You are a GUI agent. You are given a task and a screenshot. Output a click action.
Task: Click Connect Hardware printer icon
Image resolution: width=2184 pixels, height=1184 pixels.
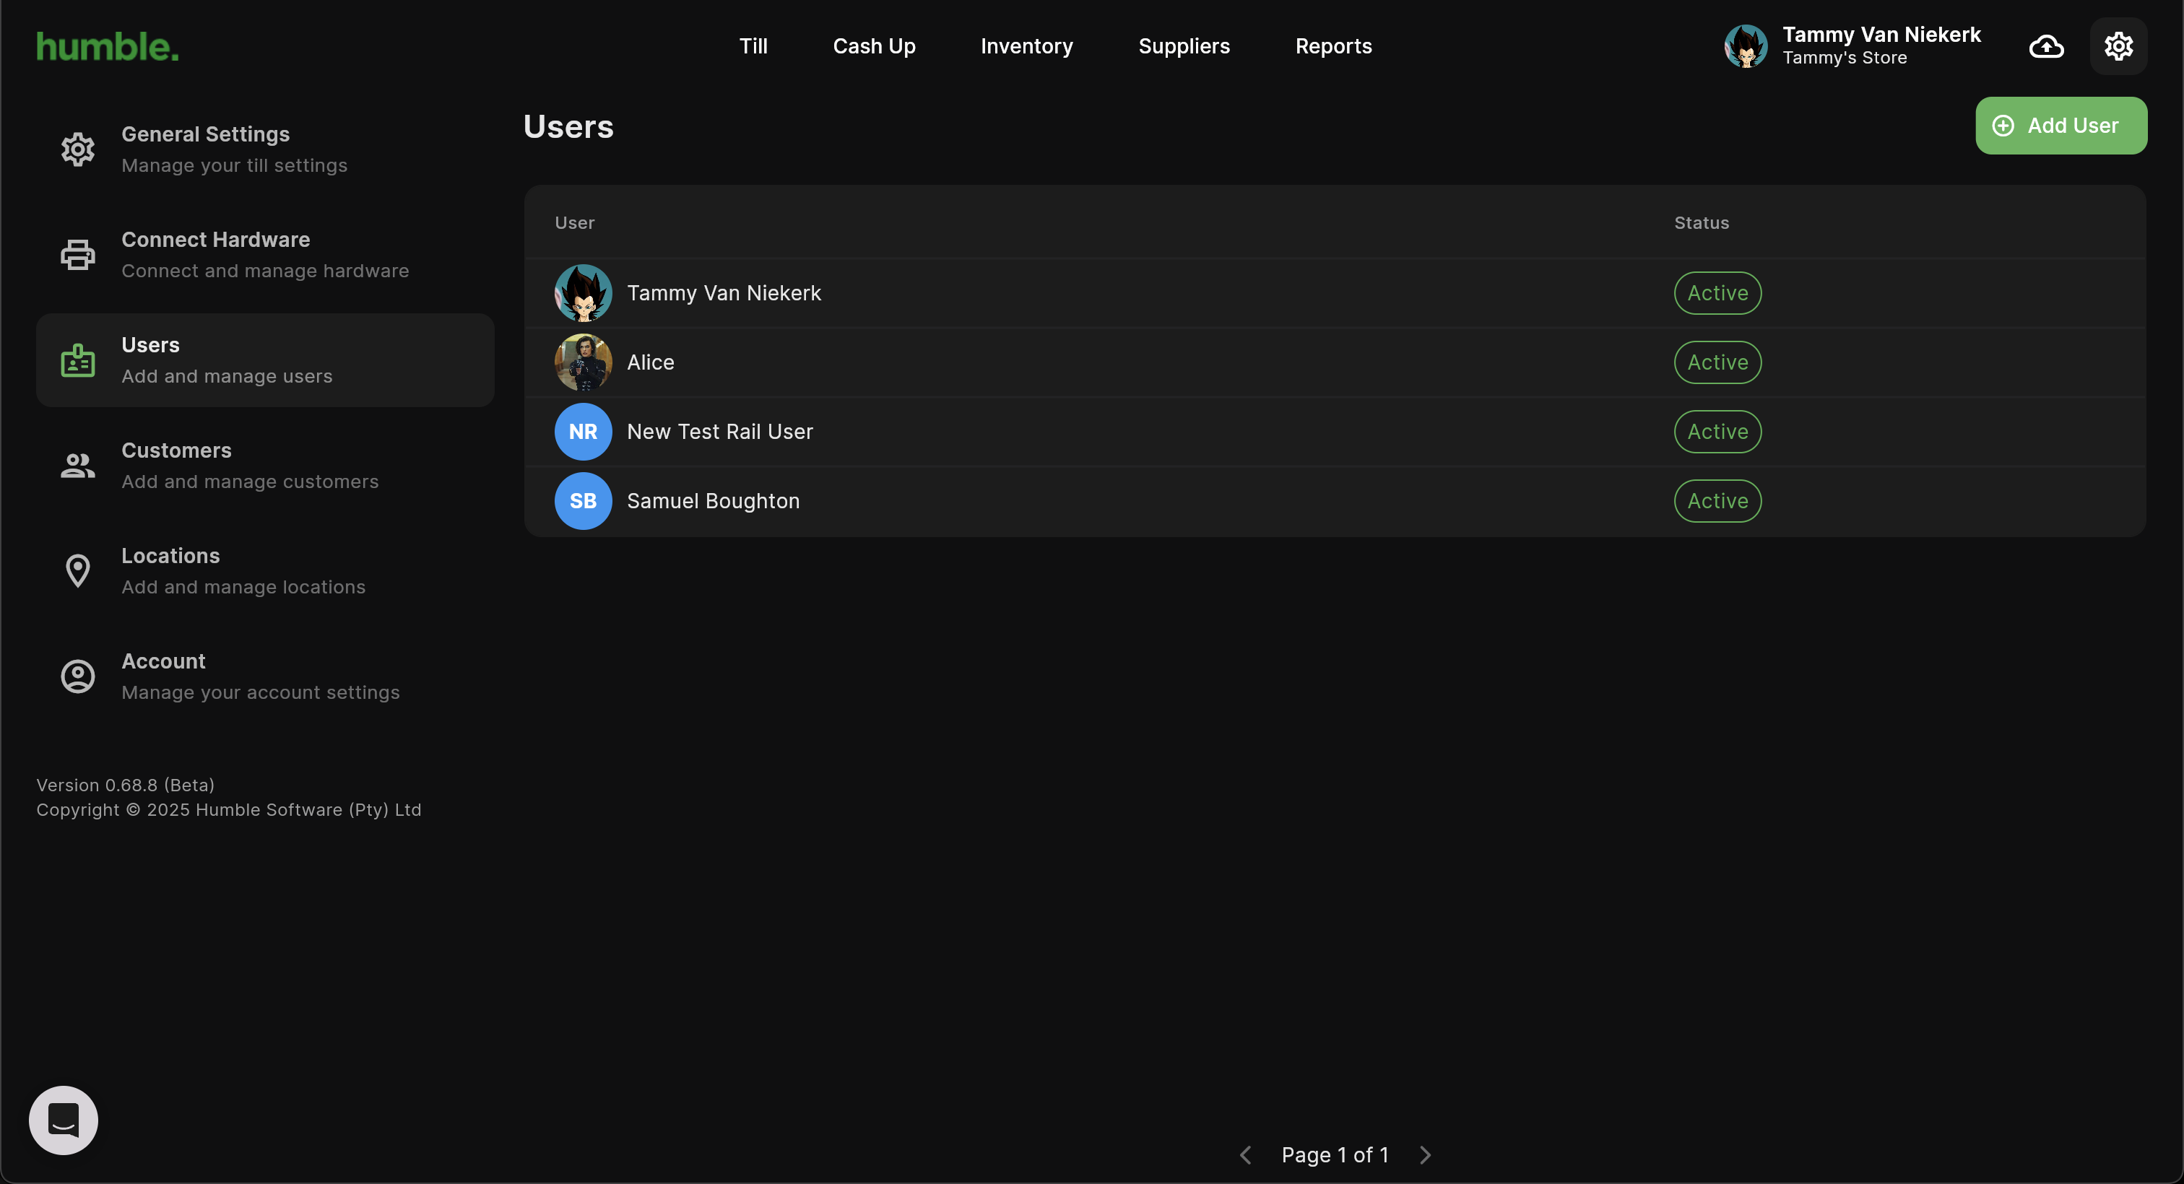[78, 254]
